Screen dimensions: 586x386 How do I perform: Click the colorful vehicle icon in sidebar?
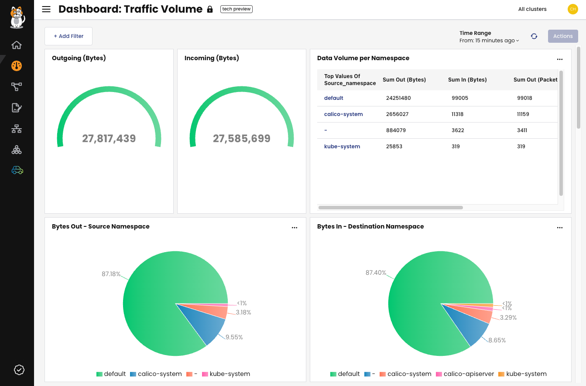tap(17, 170)
